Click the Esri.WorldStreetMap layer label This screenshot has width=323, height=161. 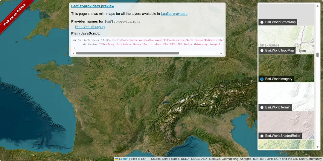click(x=280, y=22)
